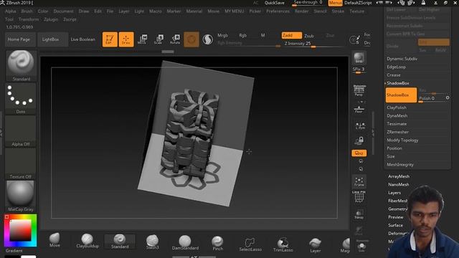The image size is (459, 258).
Task: Adjust the SPix slider
Action: coord(359,70)
